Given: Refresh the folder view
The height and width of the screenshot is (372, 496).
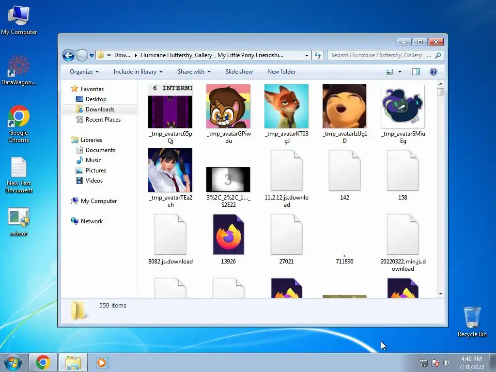Looking at the screenshot, I should click(x=318, y=55).
